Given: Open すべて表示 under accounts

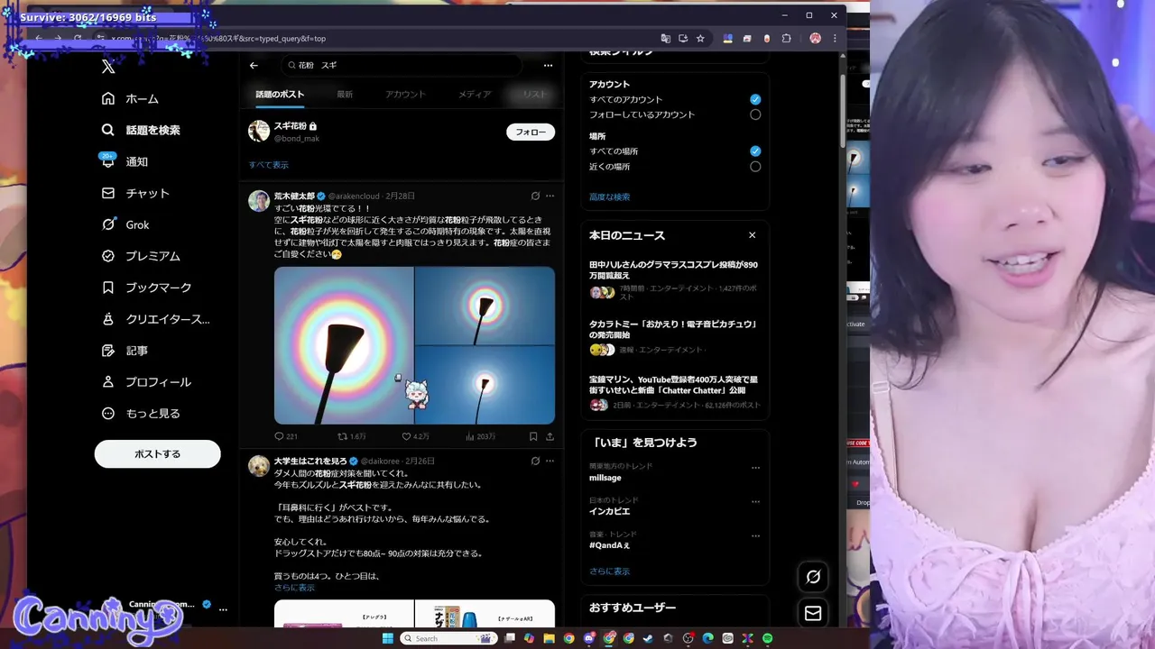Looking at the screenshot, I should pos(269,165).
